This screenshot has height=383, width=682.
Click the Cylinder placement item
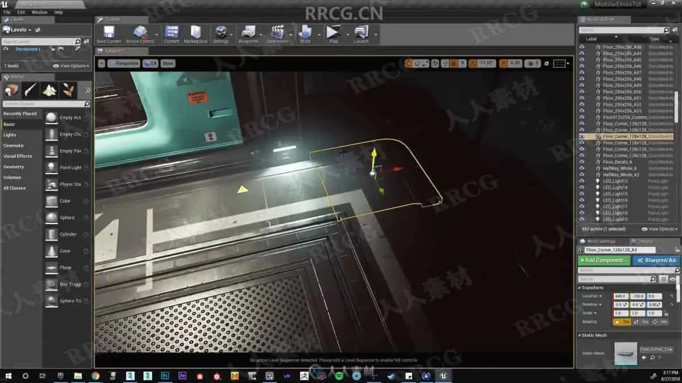pos(67,234)
